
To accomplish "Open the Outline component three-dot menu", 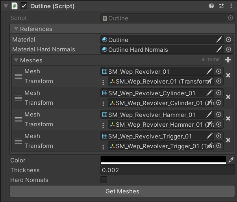I will 230,6.
